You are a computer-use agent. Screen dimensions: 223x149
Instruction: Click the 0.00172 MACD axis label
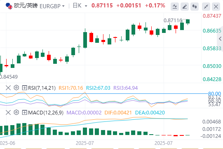tap(211, 129)
